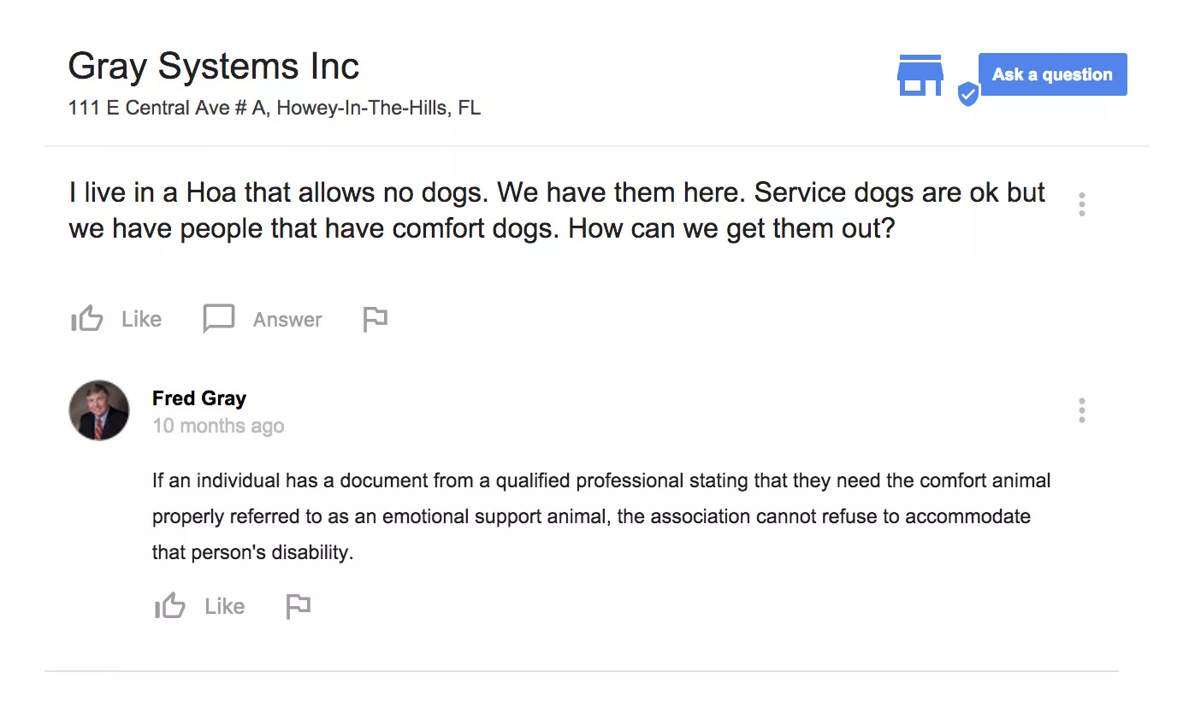Click the speech bubble Answer icon
The width and height of the screenshot is (1189, 713).
point(218,319)
